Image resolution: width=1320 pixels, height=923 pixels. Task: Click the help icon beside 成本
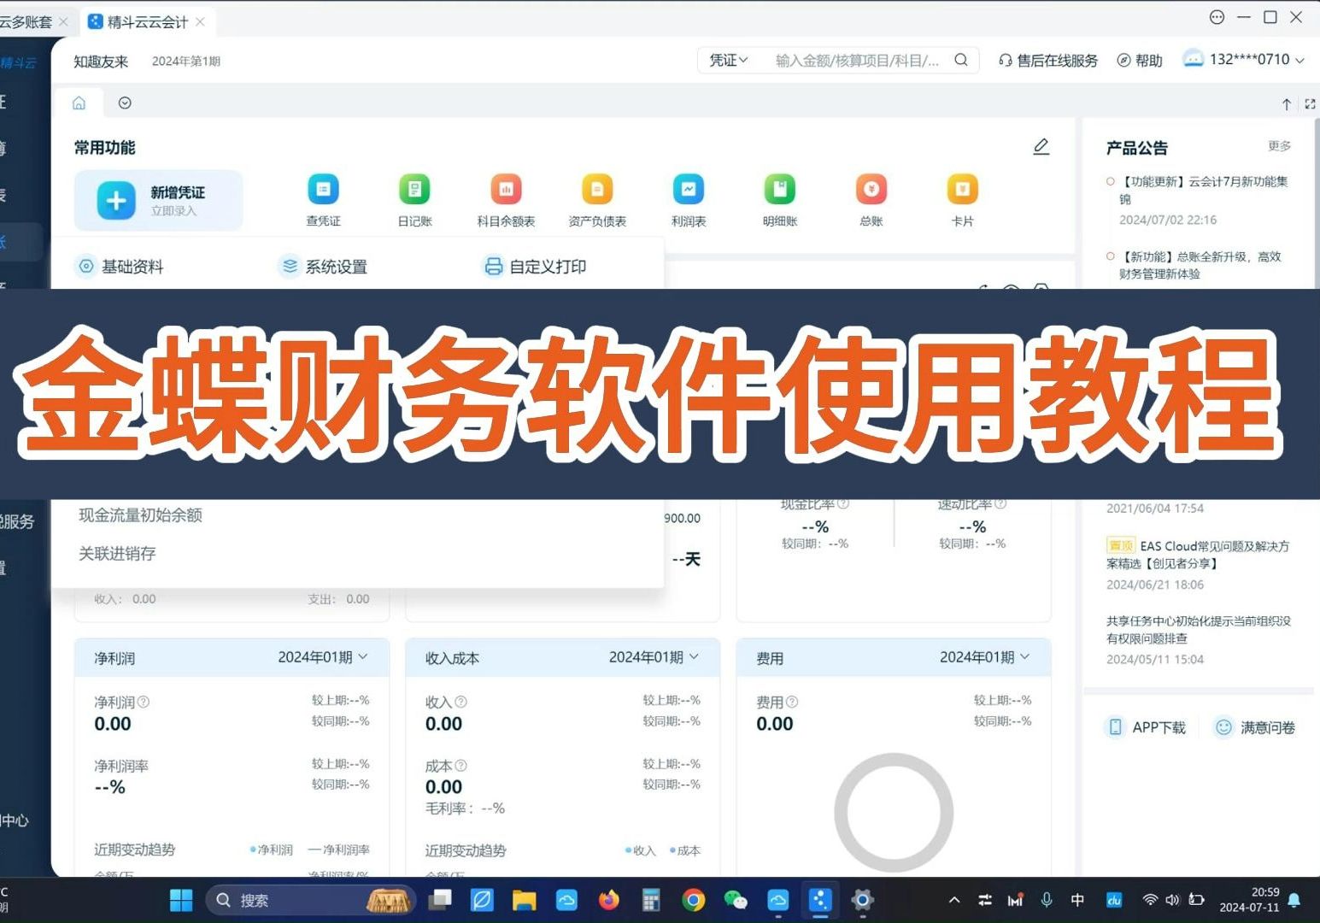tap(461, 766)
